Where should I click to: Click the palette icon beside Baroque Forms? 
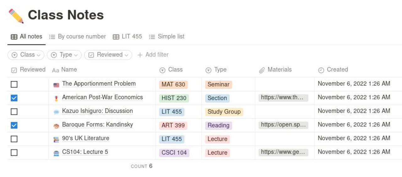point(56,126)
